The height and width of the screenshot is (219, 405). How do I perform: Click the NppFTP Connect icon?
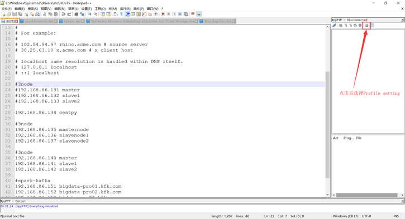point(334,25)
